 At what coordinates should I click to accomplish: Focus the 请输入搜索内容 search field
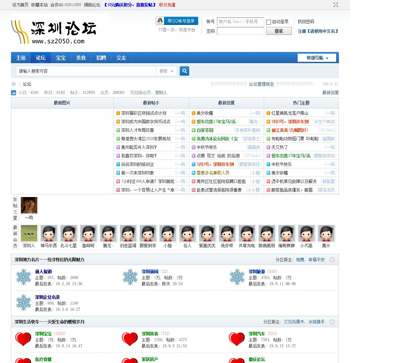coord(86,71)
